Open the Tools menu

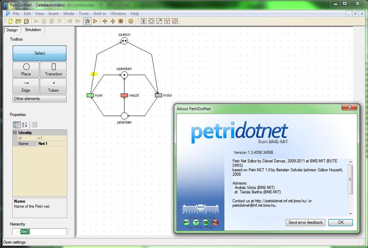tap(83, 14)
